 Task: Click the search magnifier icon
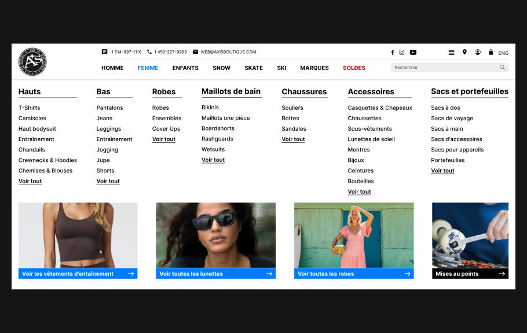coord(502,68)
